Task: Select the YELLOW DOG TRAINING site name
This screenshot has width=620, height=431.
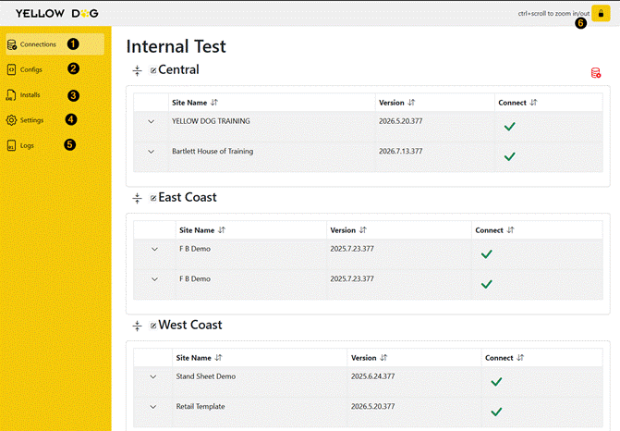Action: pos(211,121)
